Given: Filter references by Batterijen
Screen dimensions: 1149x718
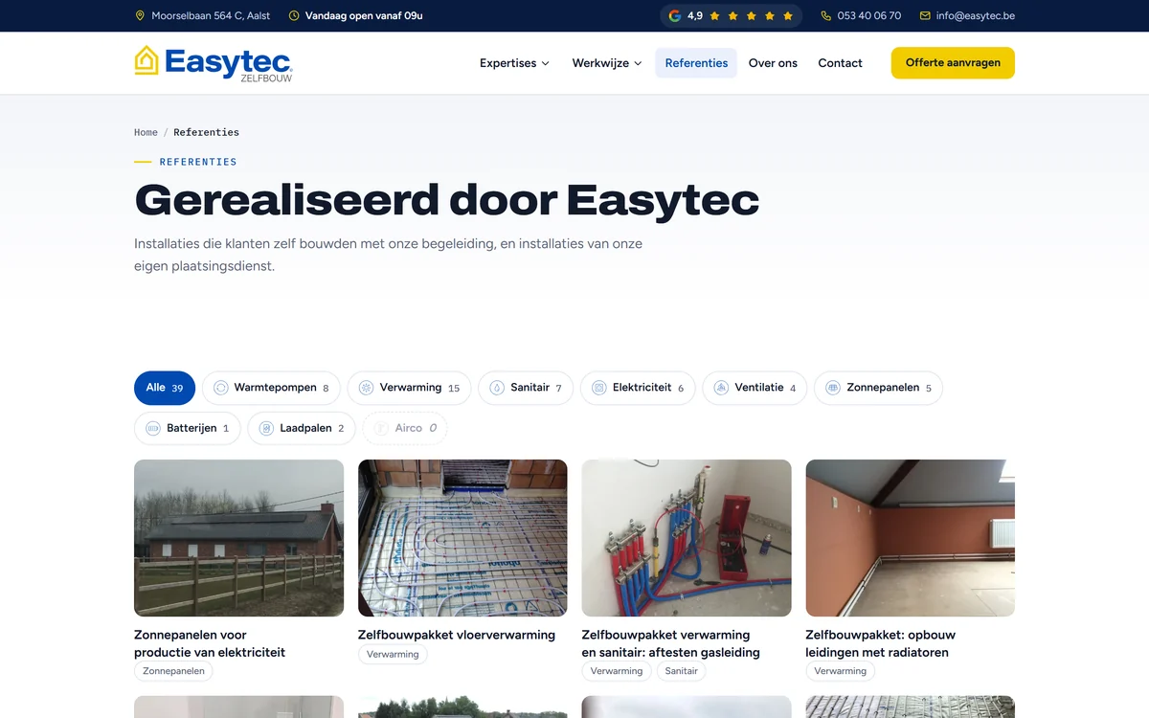Looking at the screenshot, I should (188, 428).
